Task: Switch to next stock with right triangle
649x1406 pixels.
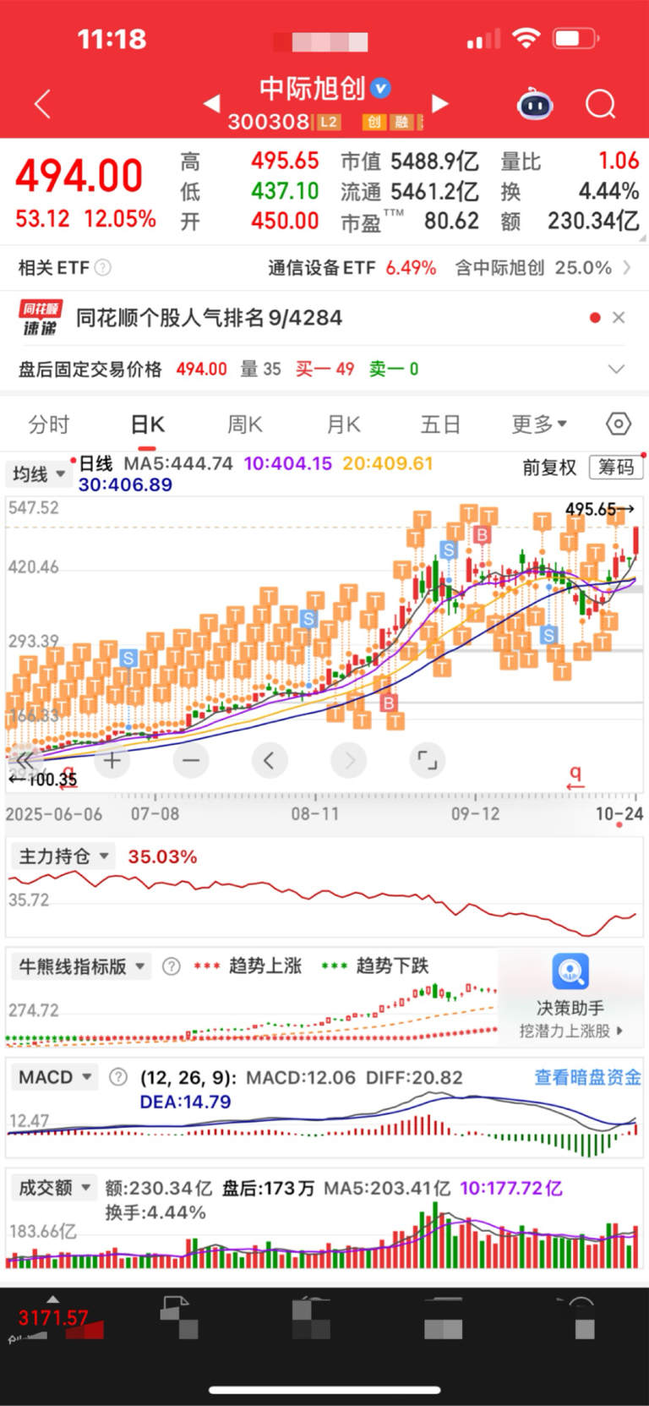Action: click(x=439, y=103)
